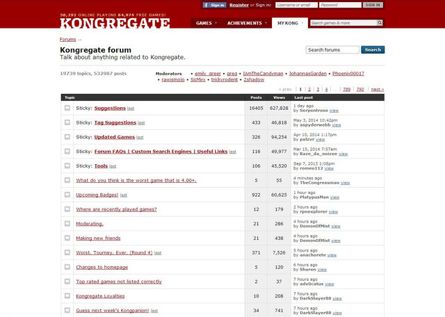
Task: View last post by TheCongressman
Action: 346,183
